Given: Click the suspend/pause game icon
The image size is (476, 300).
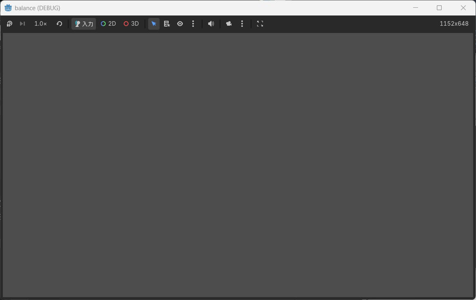Looking at the screenshot, I should pyautogui.click(x=9, y=24).
